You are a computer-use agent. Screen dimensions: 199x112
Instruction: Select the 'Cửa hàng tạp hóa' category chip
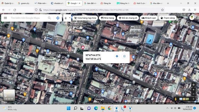85,18
